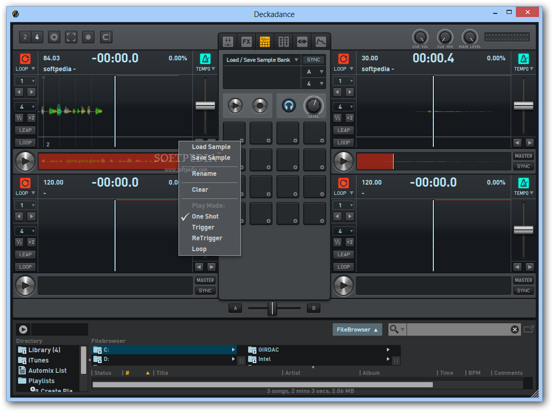Open Load / Save Sample Bank dropdown
The width and height of the screenshot is (553, 412).
pyautogui.click(x=262, y=60)
